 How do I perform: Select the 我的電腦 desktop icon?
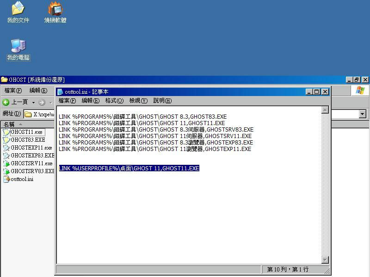click(x=18, y=50)
